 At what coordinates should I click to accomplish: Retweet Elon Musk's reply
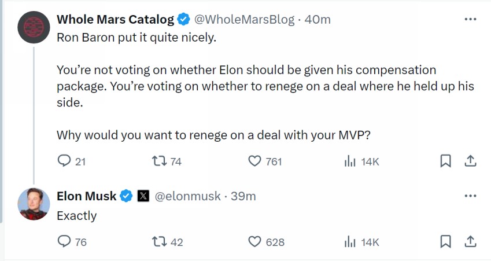pyautogui.click(x=158, y=242)
